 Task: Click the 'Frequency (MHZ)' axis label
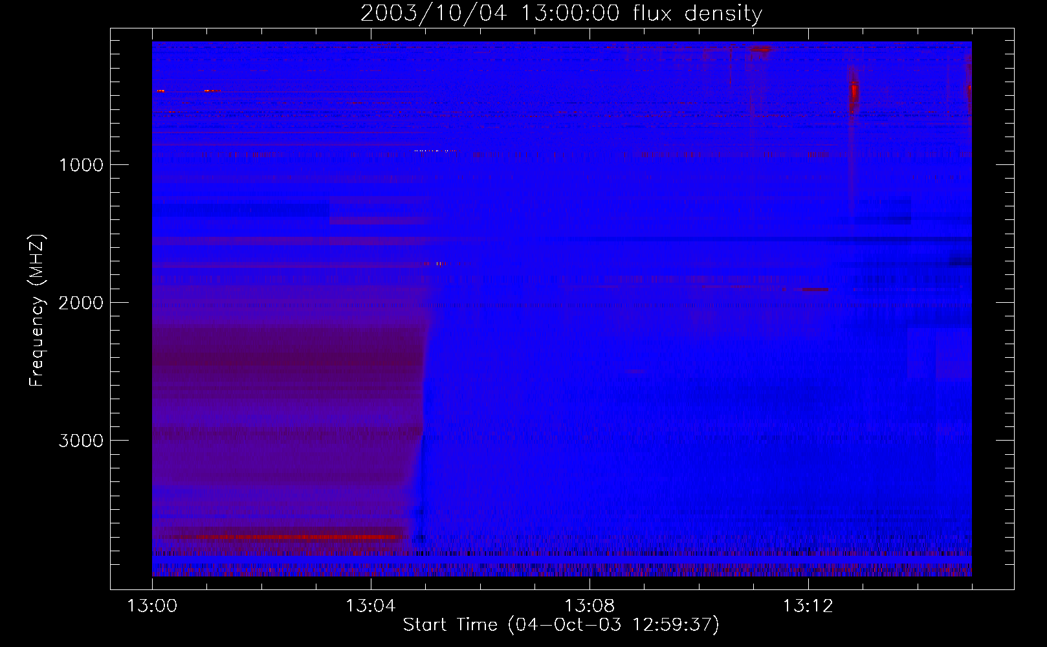click(x=37, y=311)
